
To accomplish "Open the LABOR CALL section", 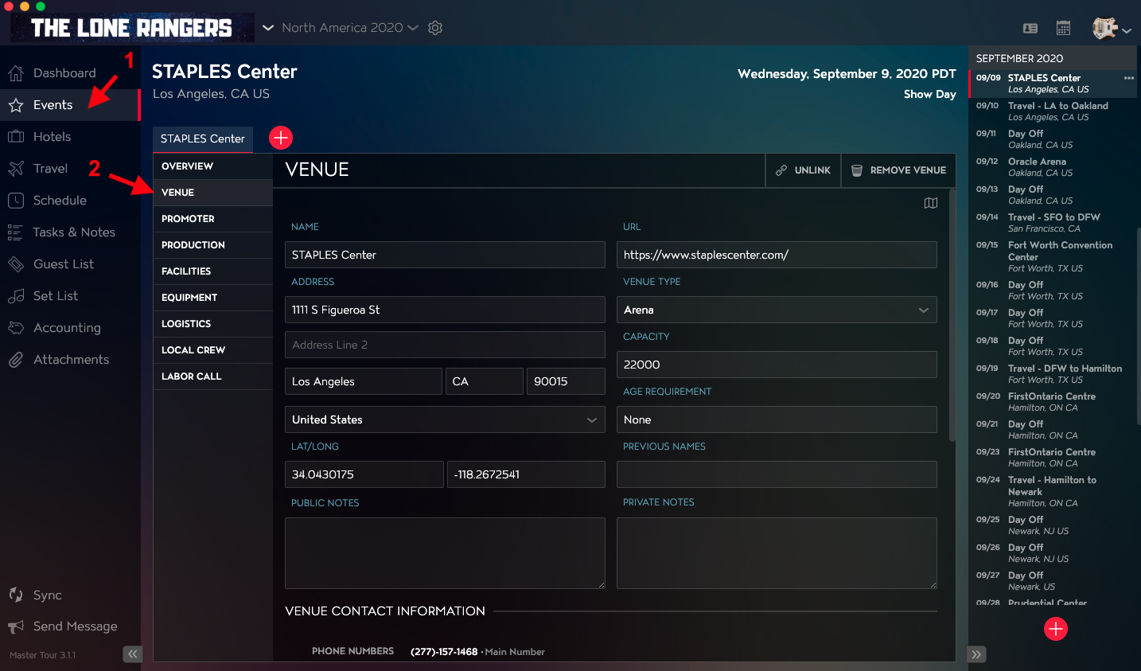I will point(212,376).
